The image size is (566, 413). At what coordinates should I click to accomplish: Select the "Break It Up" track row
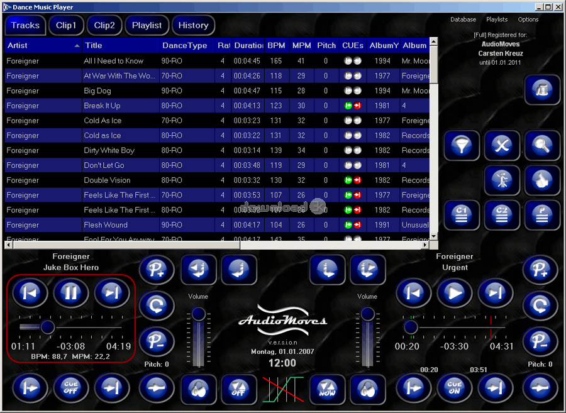tap(218, 106)
